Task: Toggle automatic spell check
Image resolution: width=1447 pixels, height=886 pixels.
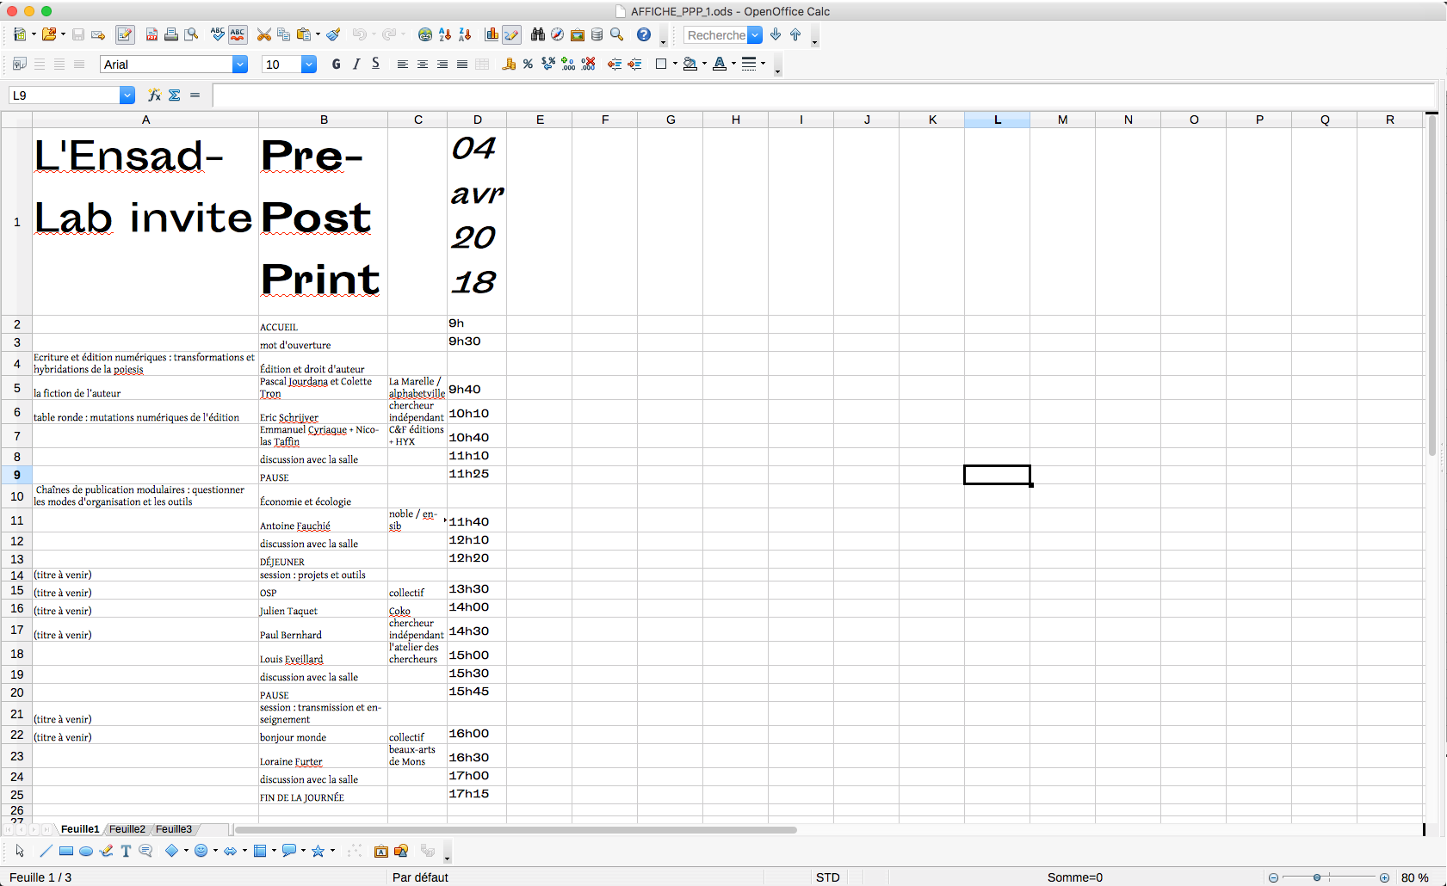Action: click(238, 35)
